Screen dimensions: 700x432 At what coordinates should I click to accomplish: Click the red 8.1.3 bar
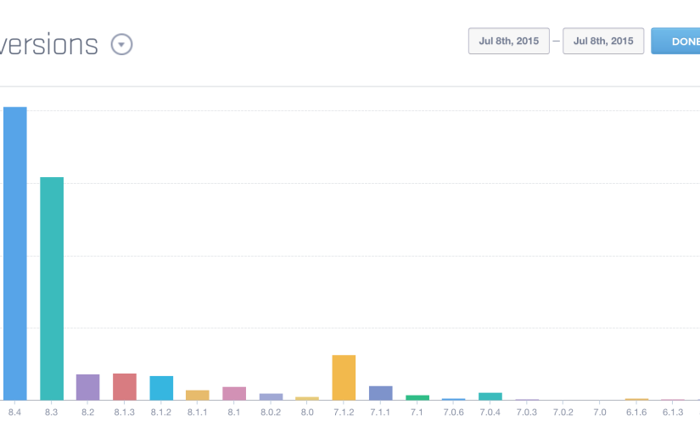point(125,386)
